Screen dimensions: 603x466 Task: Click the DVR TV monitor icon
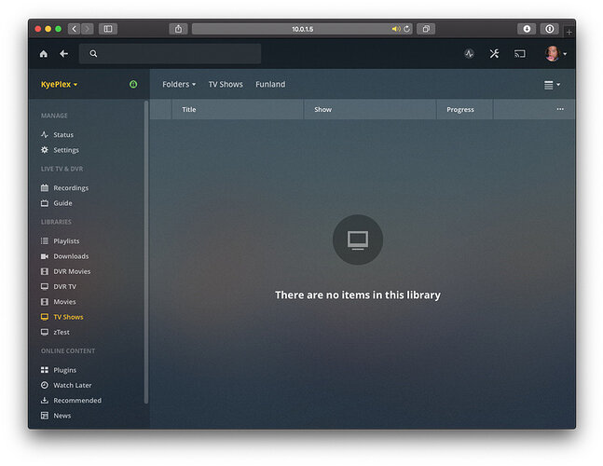pyautogui.click(x=45, y=286)
